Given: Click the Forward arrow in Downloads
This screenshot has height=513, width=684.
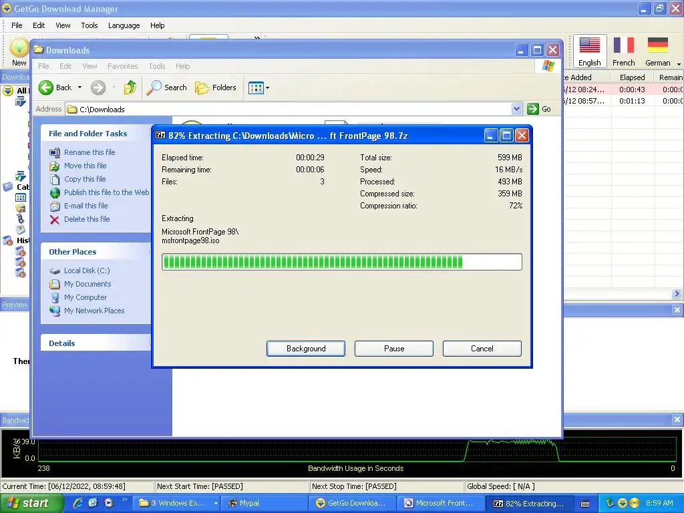Looking at the screenshot, I should point(98,88).
